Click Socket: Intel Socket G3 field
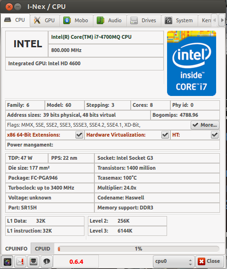Screen dimensions: 227x269 click(157, 158)
